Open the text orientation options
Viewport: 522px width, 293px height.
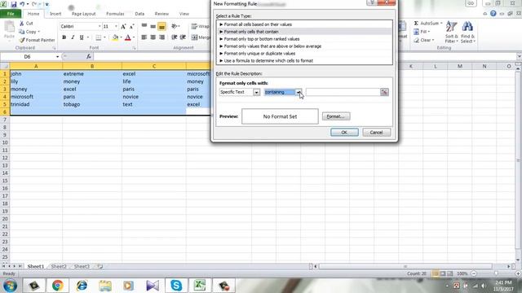point(175,26)
